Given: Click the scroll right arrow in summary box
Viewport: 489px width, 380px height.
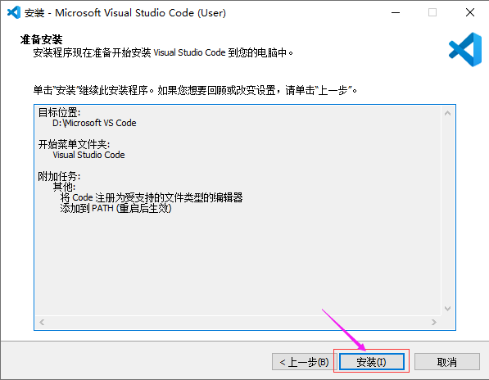Looking at the screenshot, I should (434, 322).
